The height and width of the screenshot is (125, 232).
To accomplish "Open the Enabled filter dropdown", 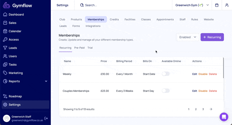I will (x=187, y=37).
